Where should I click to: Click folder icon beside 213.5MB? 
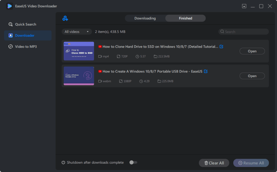pos(155,57)
